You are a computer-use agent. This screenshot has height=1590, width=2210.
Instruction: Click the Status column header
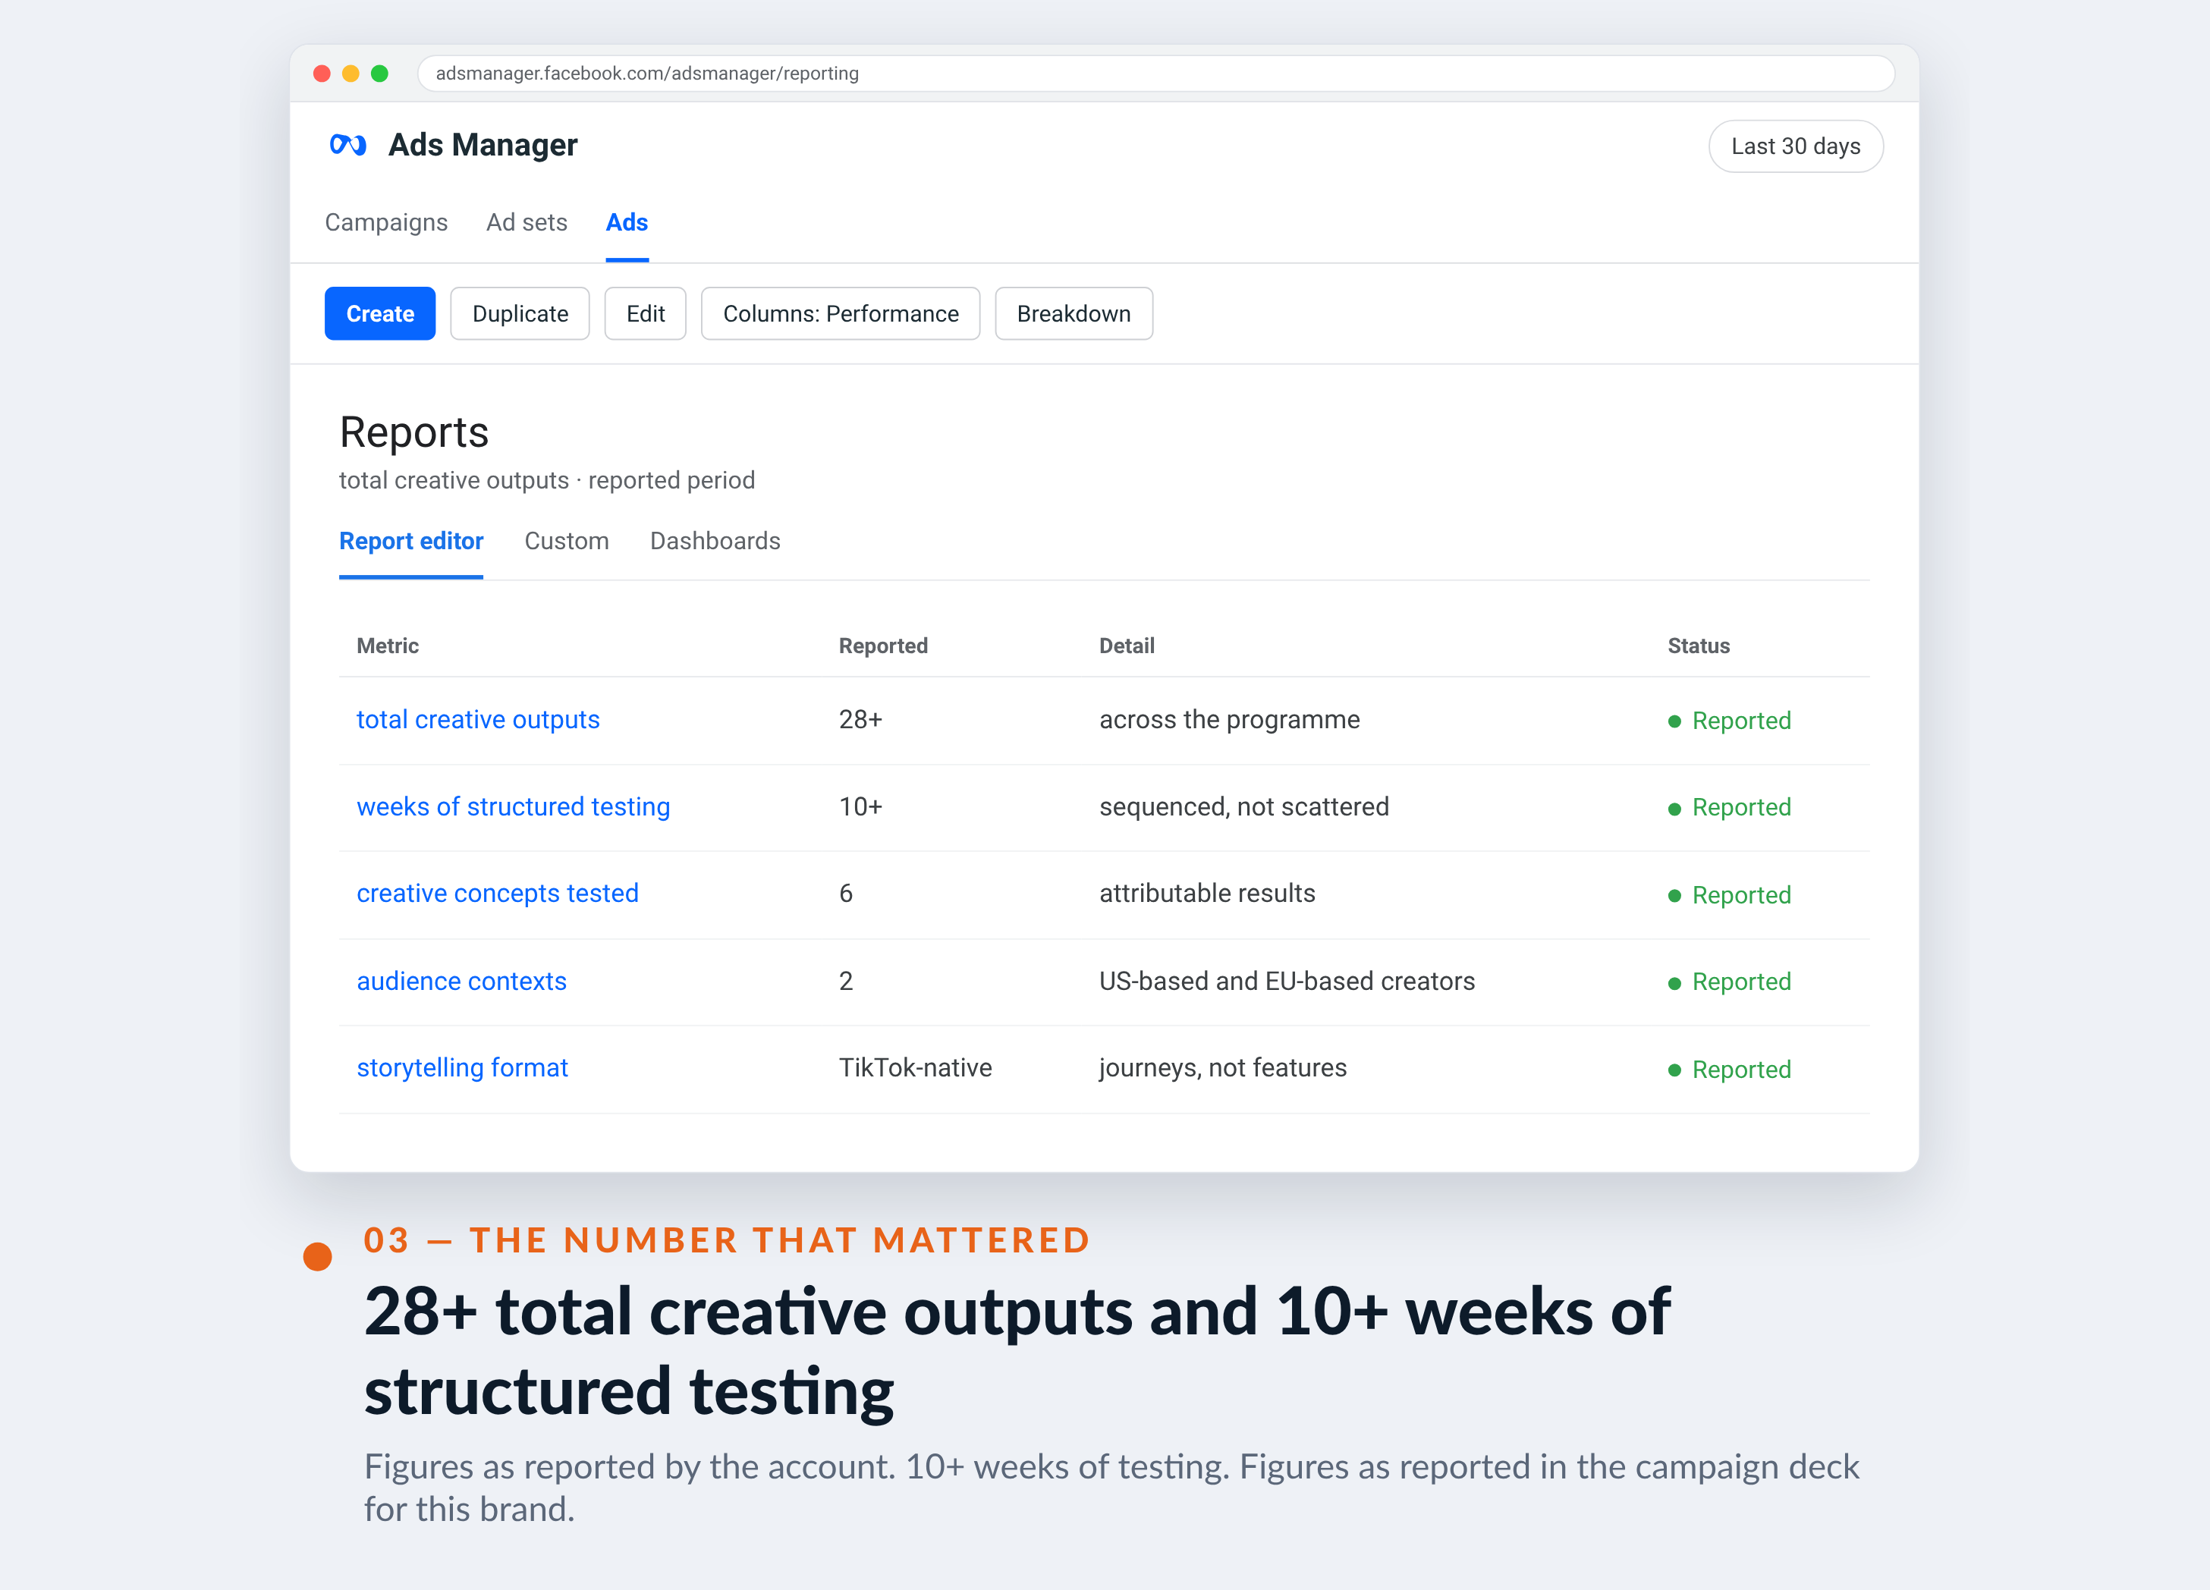click(x=1699, y=646)
